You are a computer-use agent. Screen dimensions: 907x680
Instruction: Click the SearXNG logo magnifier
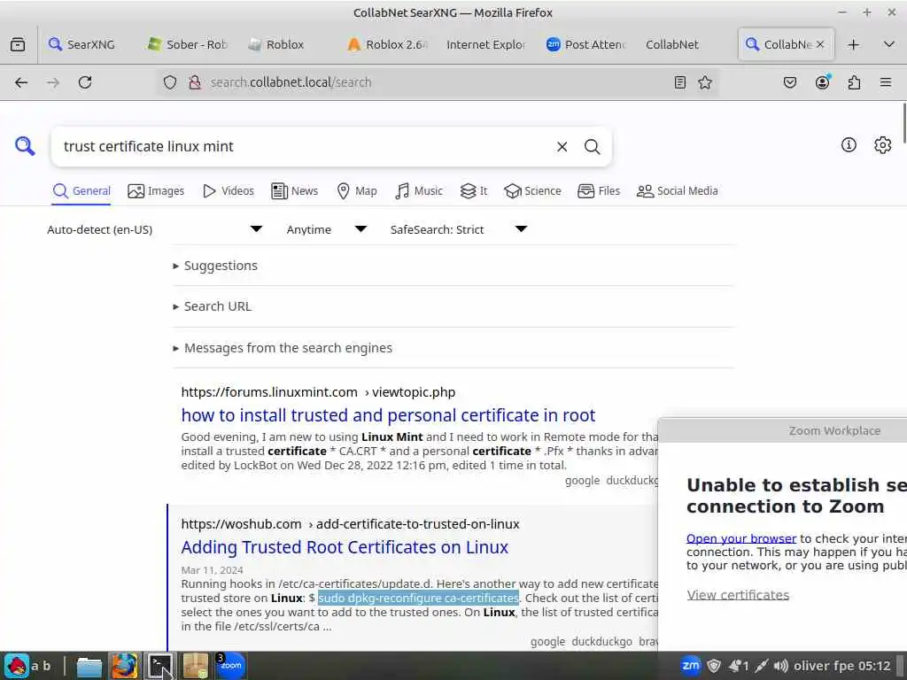tap(25, 146)
